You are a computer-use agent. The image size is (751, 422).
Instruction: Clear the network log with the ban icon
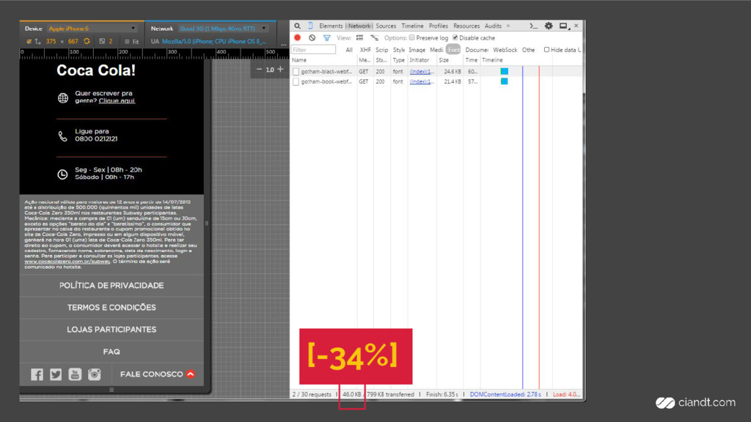click(312, 37)
